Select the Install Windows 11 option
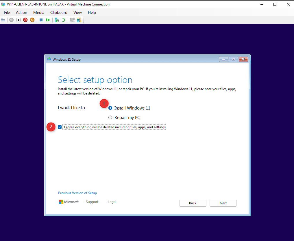The width and height of the screenshot is (294, 241). point(110,108)
